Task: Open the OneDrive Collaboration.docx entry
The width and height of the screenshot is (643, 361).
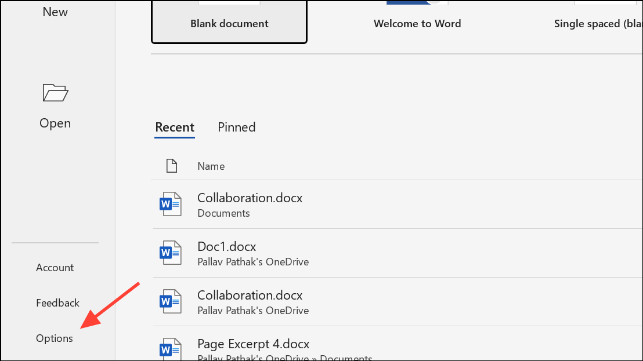Action: 250,295
